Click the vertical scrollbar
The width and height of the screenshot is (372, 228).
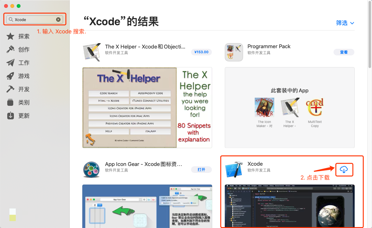point(369,35)
